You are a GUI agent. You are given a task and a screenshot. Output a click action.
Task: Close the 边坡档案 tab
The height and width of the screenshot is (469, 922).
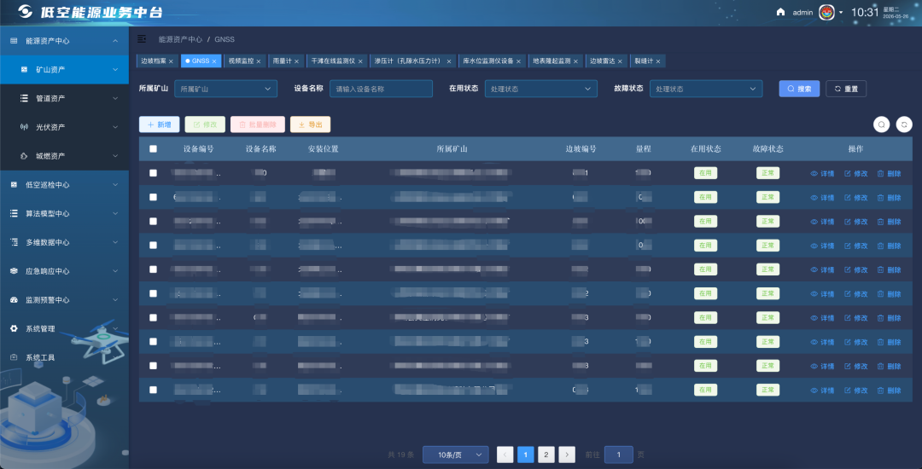(x=171, y=61)
